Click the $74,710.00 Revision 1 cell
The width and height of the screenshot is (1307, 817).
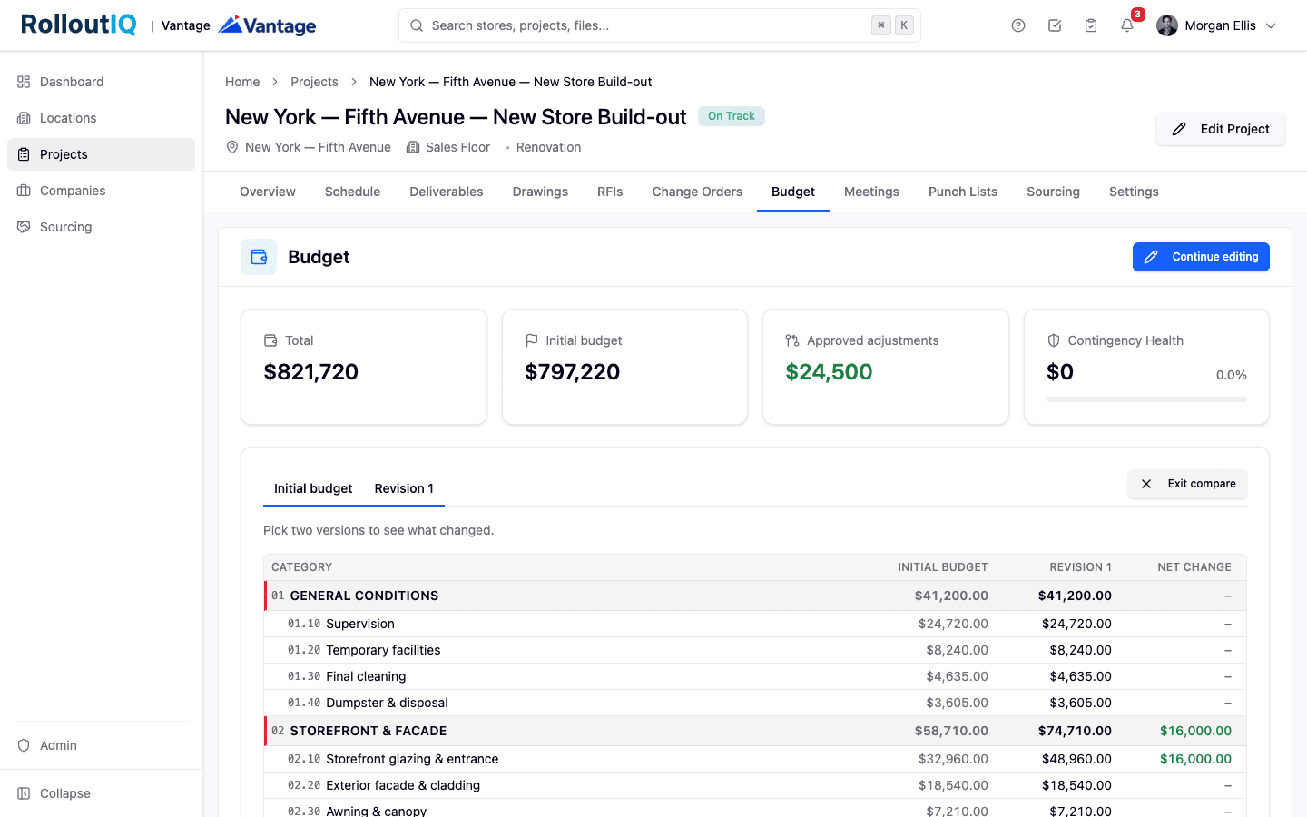1075,731
